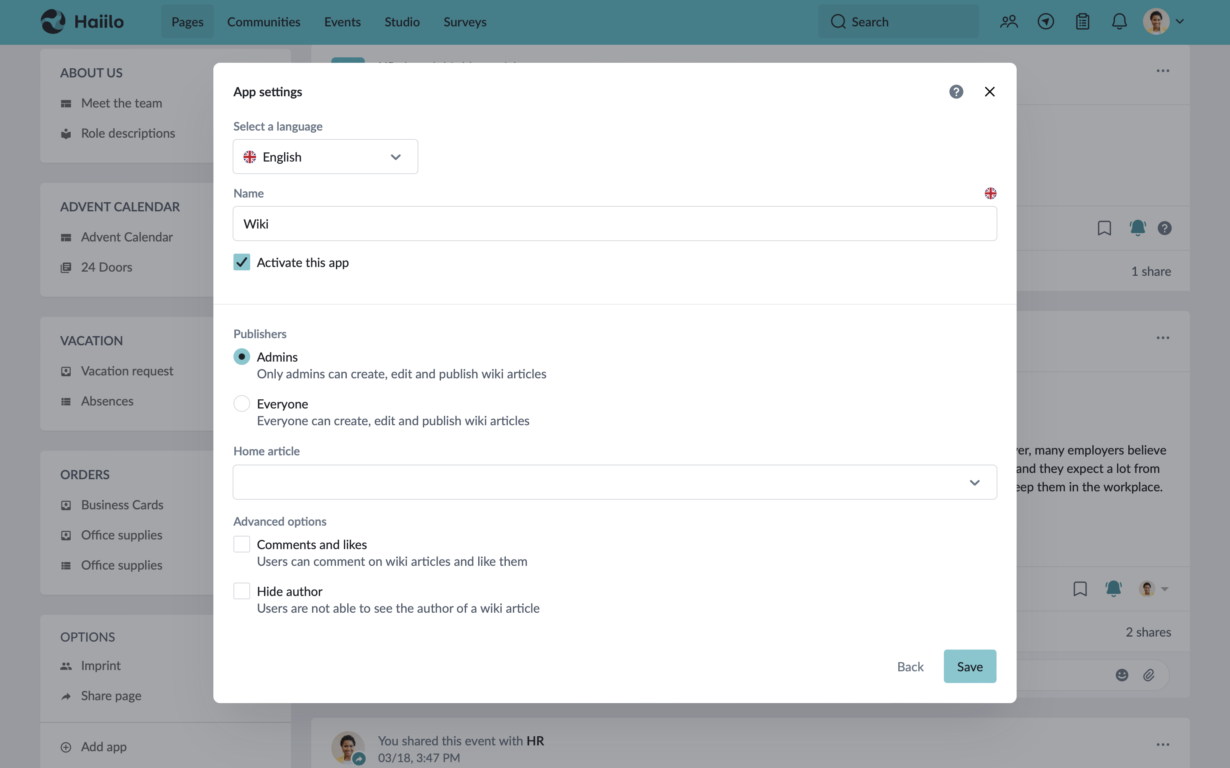This screenshot has width=1230, height=768.
Task: Go to the Events tab
Action: click(x=342, y=21)
